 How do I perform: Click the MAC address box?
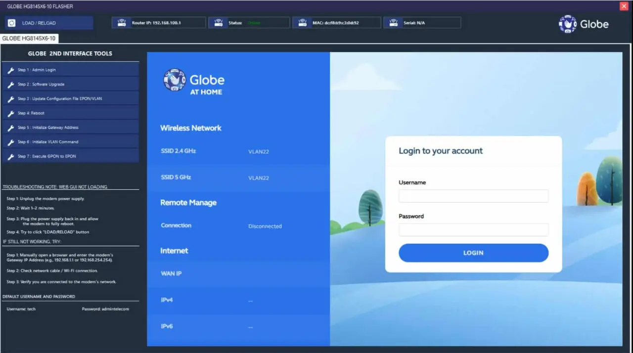(x=337, y=23)
